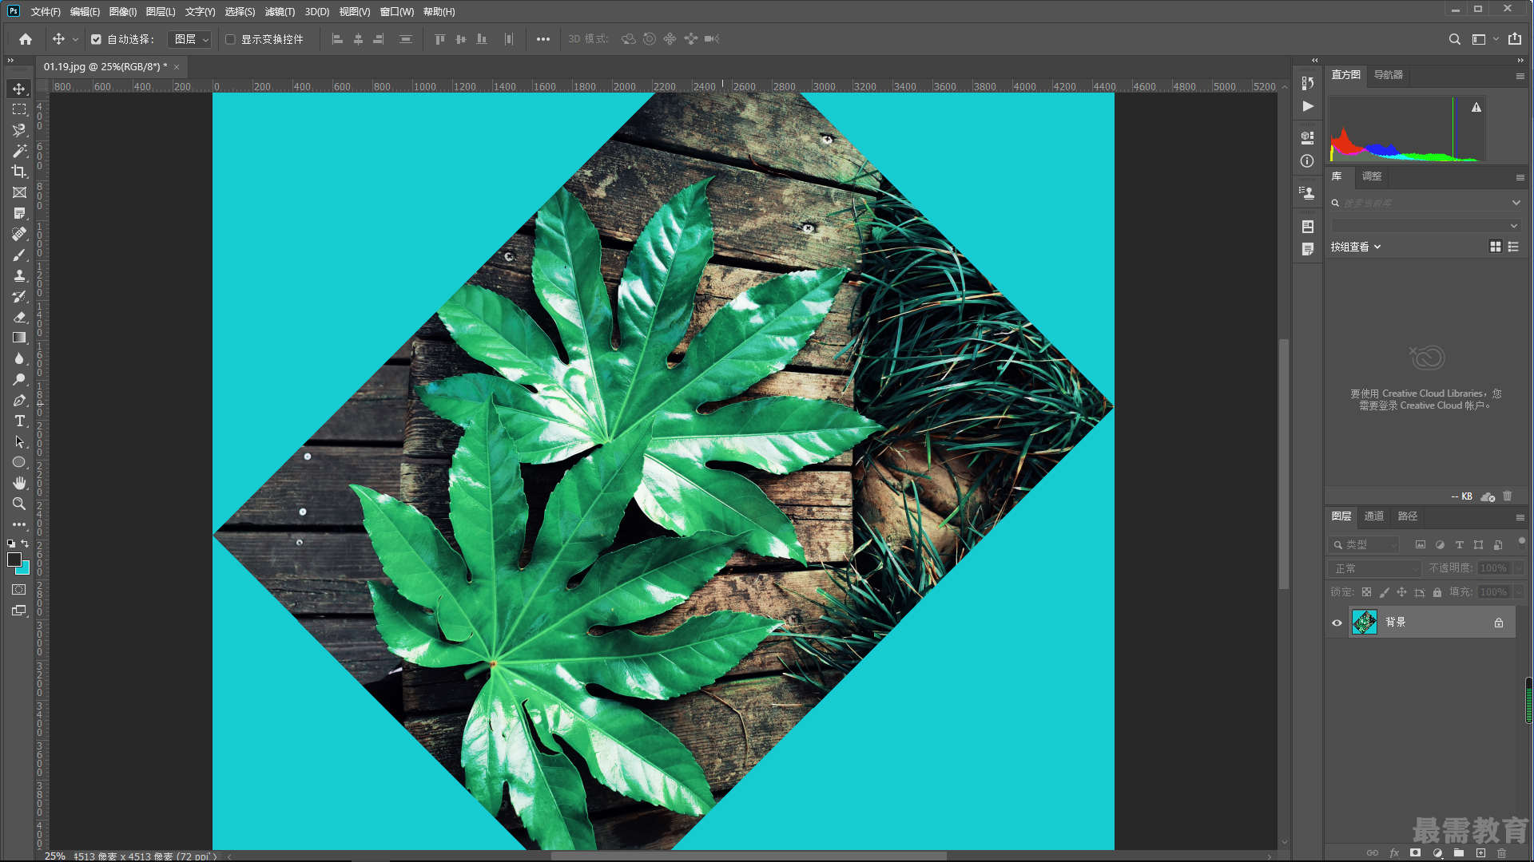Viewport: 1534px width, 862px height.
Task: Open the 填充 fill dropdown arrow
Action: pos(1519,592)
